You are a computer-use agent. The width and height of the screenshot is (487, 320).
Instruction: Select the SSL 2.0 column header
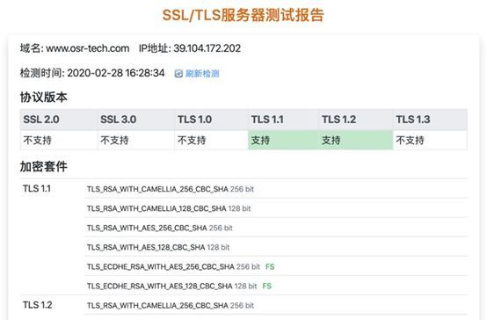pos(59,120)
